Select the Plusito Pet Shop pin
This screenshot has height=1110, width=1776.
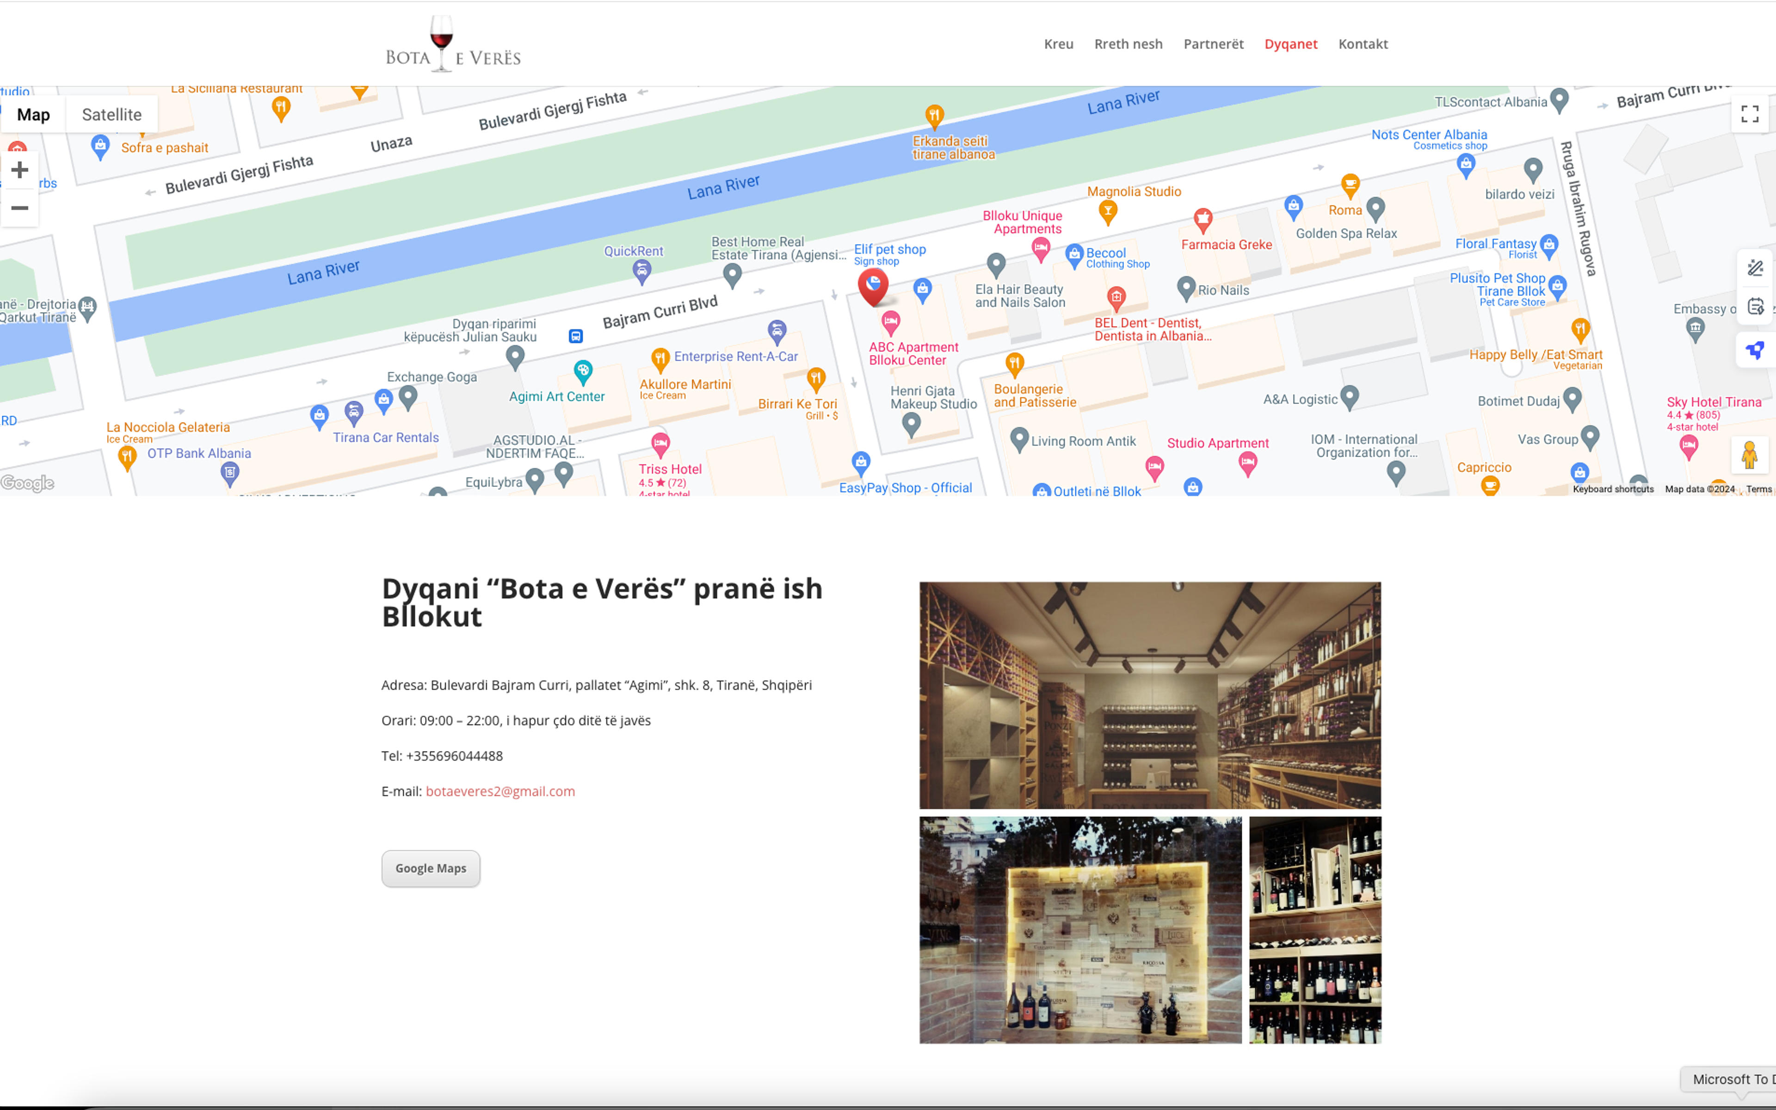(x=1558, y=287)
